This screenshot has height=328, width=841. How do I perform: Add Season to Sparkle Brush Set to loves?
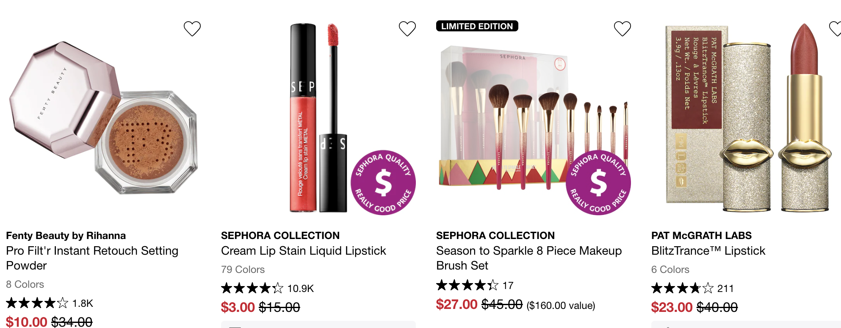coord(622,28)
